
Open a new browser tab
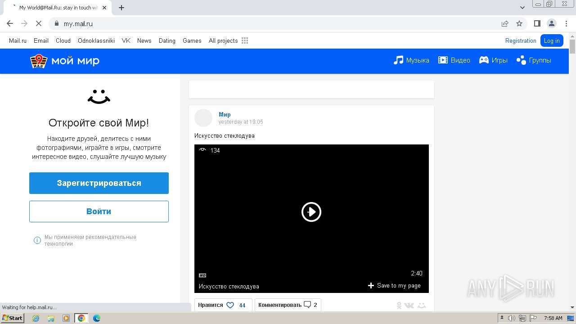pyautogui.click(x=121, y=7)
